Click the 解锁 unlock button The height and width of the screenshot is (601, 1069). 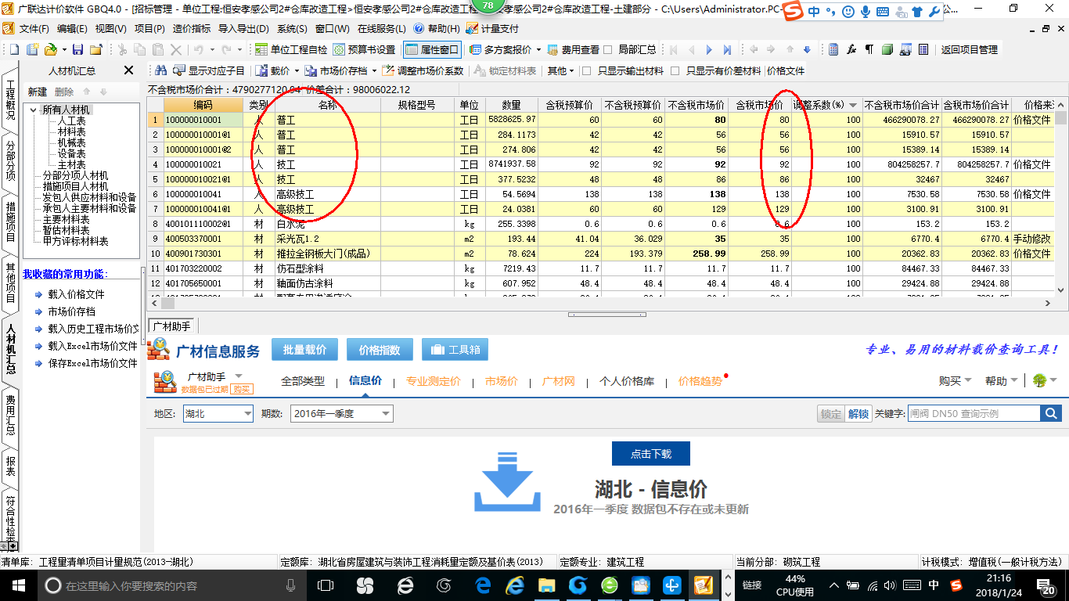[858, 413]
